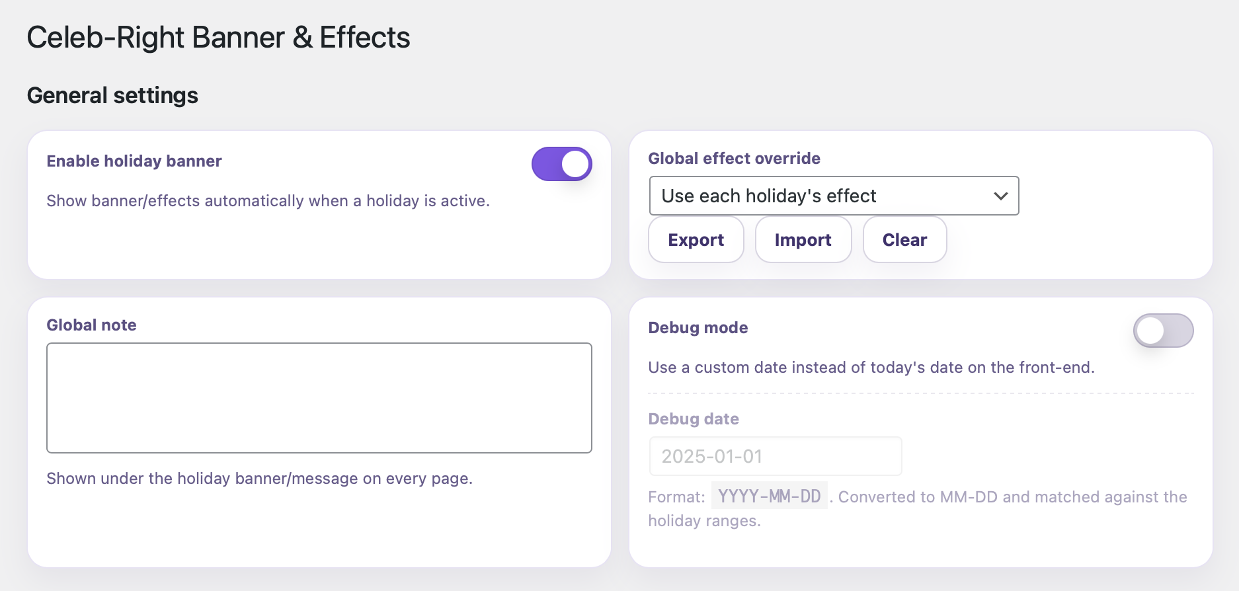Click the holiday banner description text
1239x591 pixels.
tap(268, 201)
